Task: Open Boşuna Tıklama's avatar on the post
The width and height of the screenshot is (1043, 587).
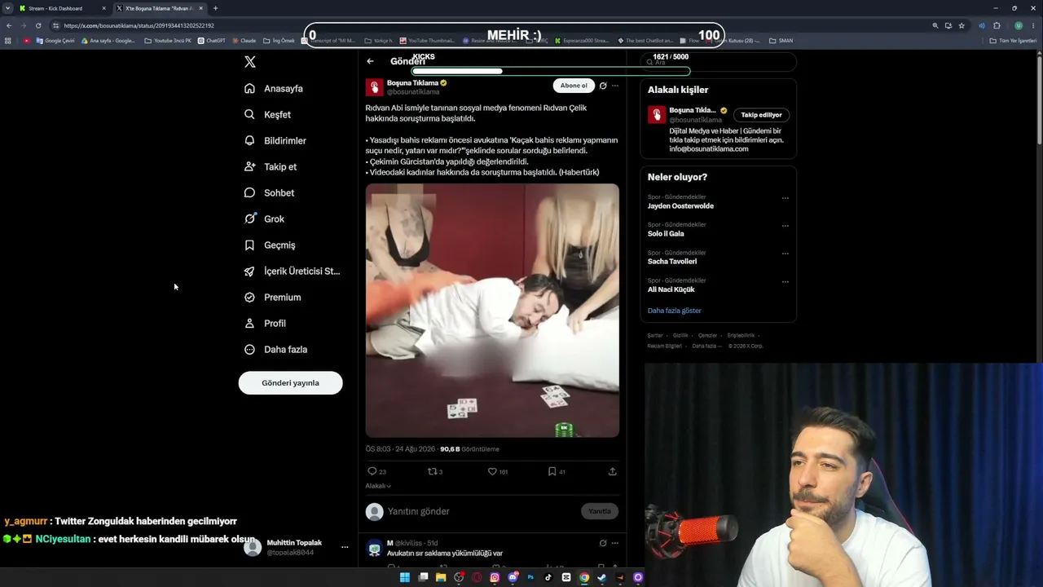Action: pos(374,87)
